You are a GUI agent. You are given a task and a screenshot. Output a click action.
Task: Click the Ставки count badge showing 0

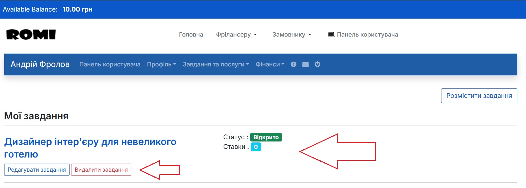click(x=256, y=147)
